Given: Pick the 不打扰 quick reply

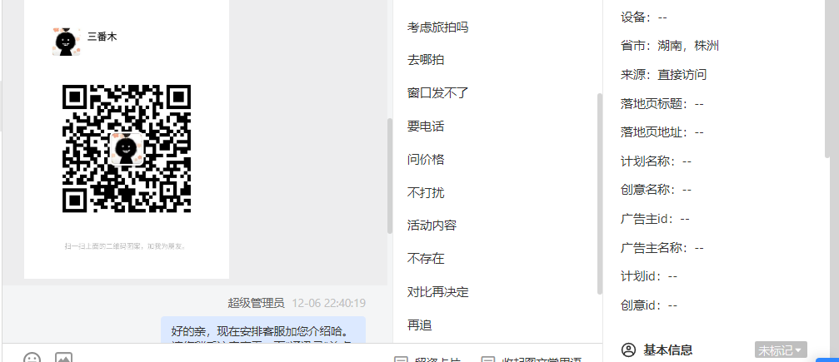Looking at the screenshot, I should pos(426,192).
